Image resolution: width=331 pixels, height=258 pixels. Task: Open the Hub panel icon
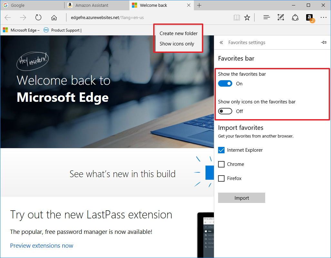click(x=266, y=17)
